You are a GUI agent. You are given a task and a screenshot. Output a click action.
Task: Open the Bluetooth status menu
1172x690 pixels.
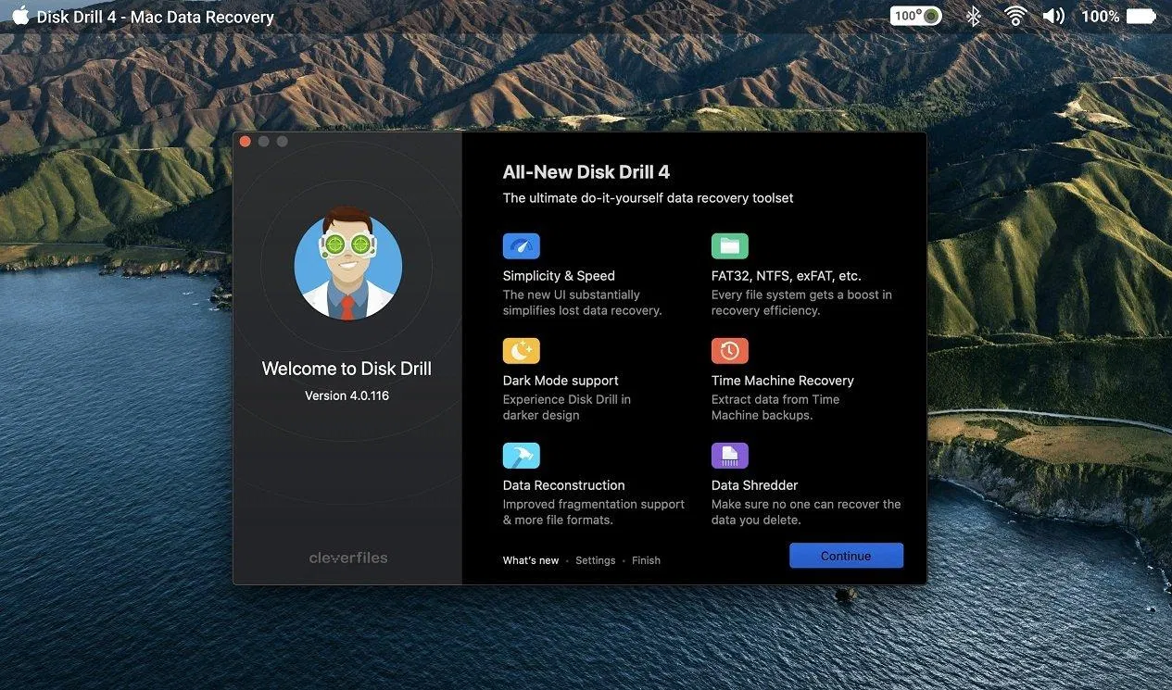point(973,16)
